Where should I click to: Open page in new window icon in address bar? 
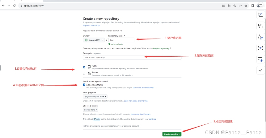pos(223,6)
